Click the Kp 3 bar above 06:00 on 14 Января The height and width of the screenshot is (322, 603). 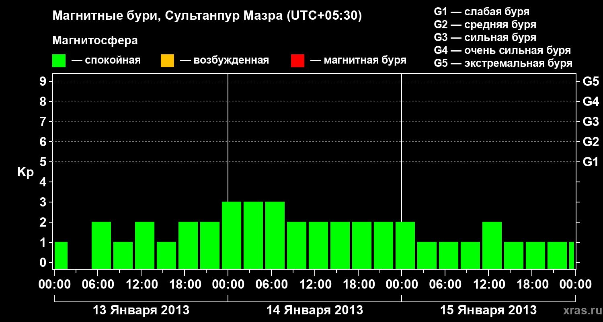[x=275, y=235]
